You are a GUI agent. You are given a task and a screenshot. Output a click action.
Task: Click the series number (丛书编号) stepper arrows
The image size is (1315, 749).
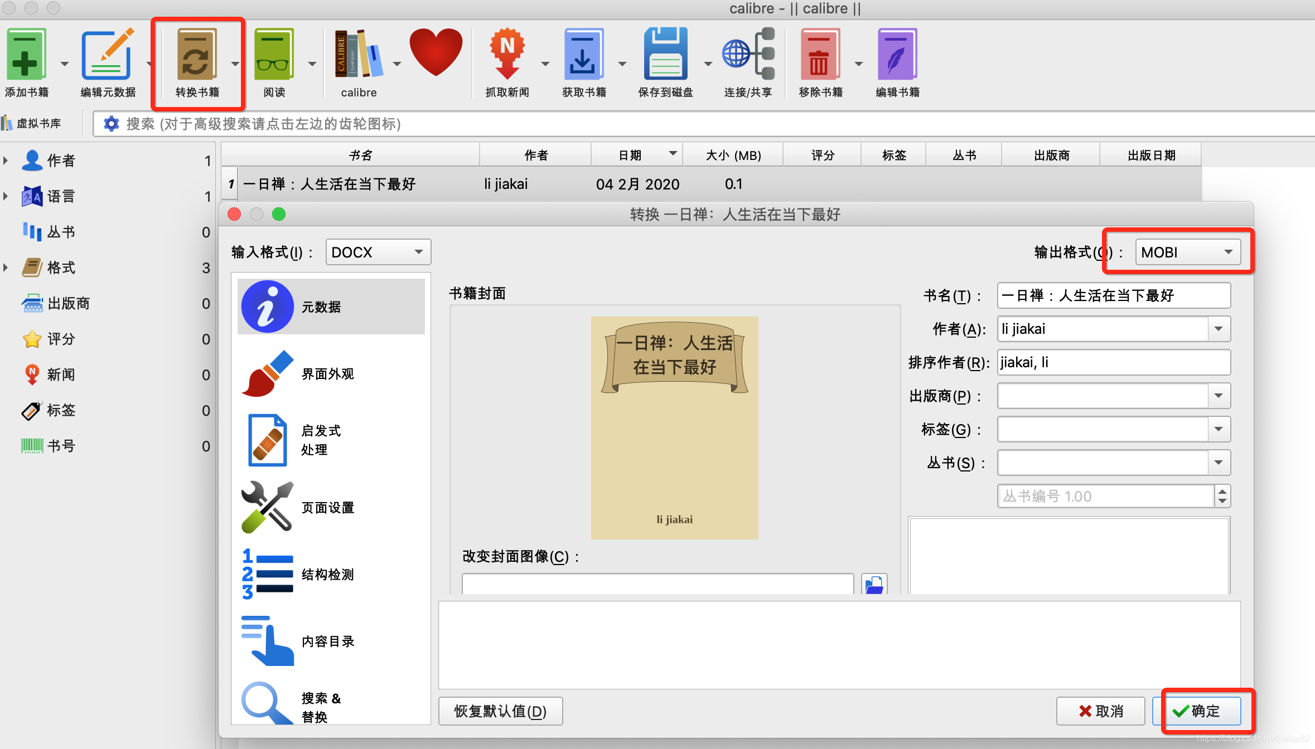(1223, 496)
